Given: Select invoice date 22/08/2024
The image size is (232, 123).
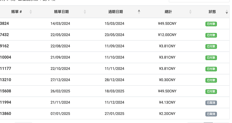Looking at the screenshot, I should pos(60,46).
